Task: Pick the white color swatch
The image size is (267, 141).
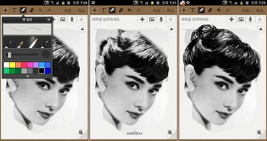Action: pos(6,65)
